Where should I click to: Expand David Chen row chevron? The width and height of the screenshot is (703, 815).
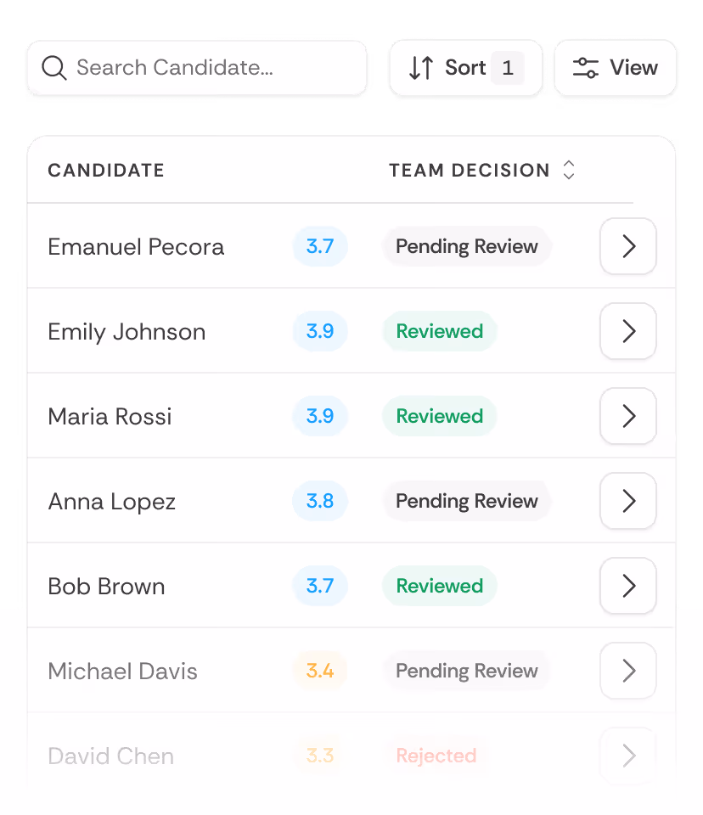tap(628, 756)
